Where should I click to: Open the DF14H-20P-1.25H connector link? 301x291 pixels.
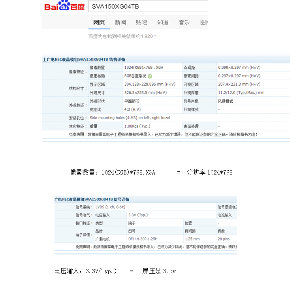[143, 239]
